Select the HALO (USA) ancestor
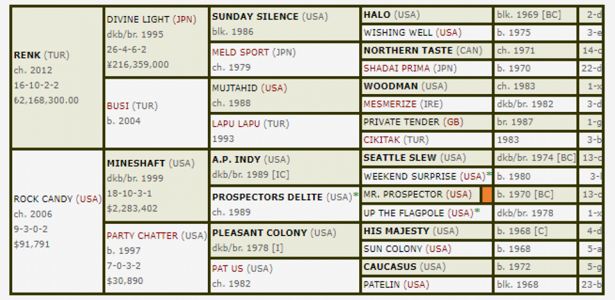The height and width of the screenshot is (300, 615). 391,15
